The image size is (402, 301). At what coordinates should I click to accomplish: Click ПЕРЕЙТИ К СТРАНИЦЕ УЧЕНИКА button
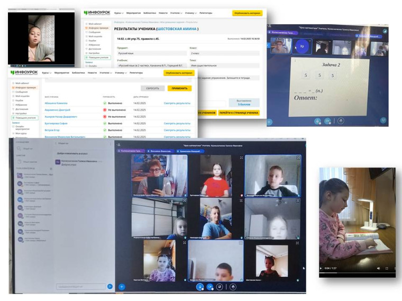pyautogui.click(x=239, y=112)
